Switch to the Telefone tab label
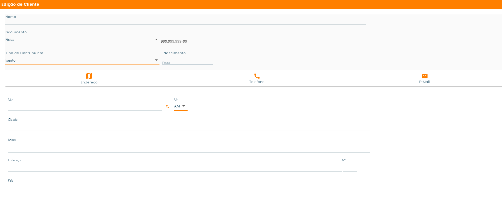The image size is (502, 201). [x=257, y=82]
